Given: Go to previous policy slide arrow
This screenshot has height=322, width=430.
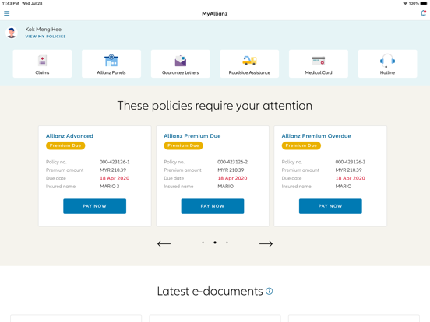Looking at the screenshot, I should (x=164, y=243).
